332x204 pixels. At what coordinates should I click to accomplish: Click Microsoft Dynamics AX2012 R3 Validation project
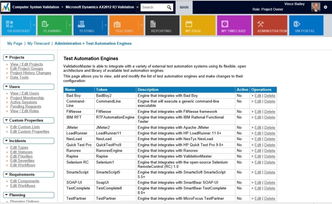100,7
